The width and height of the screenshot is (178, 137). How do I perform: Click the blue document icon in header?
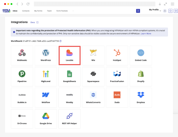(x=138, y=11)
